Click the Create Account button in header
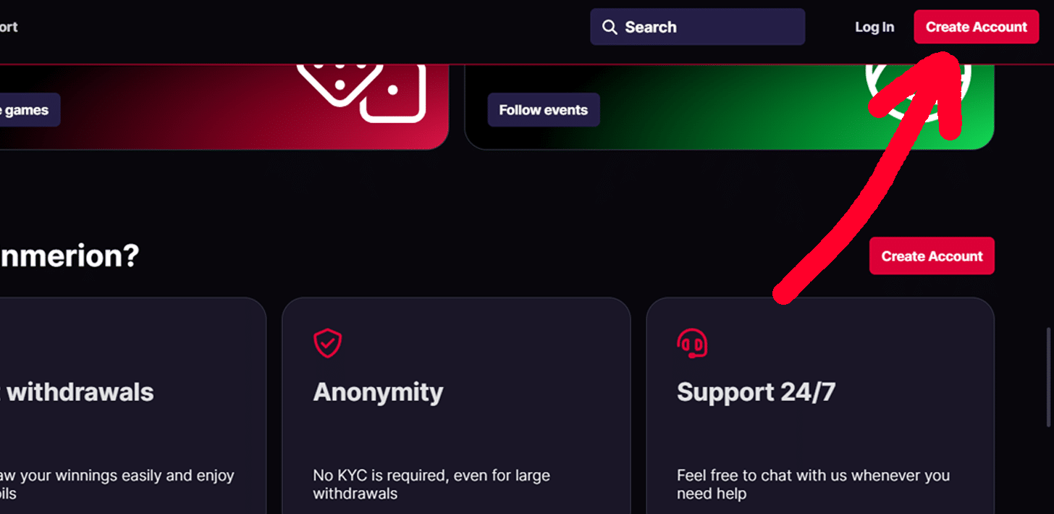The width and height of the screenshot is (1054, 514). point(976,28)
